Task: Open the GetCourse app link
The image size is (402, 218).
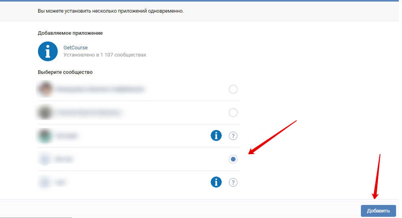Action: (x=75, y=48)
